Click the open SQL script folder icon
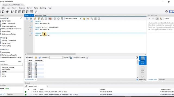Screen dimensions: 174x97 pos(27,19)
